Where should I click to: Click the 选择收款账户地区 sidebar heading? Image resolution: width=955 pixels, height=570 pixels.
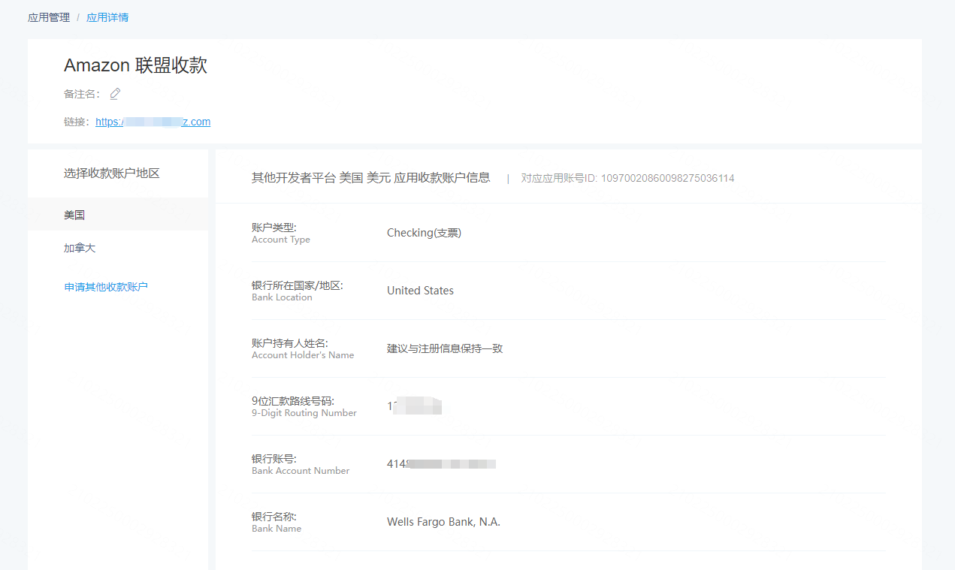click(x=112, y=173)
